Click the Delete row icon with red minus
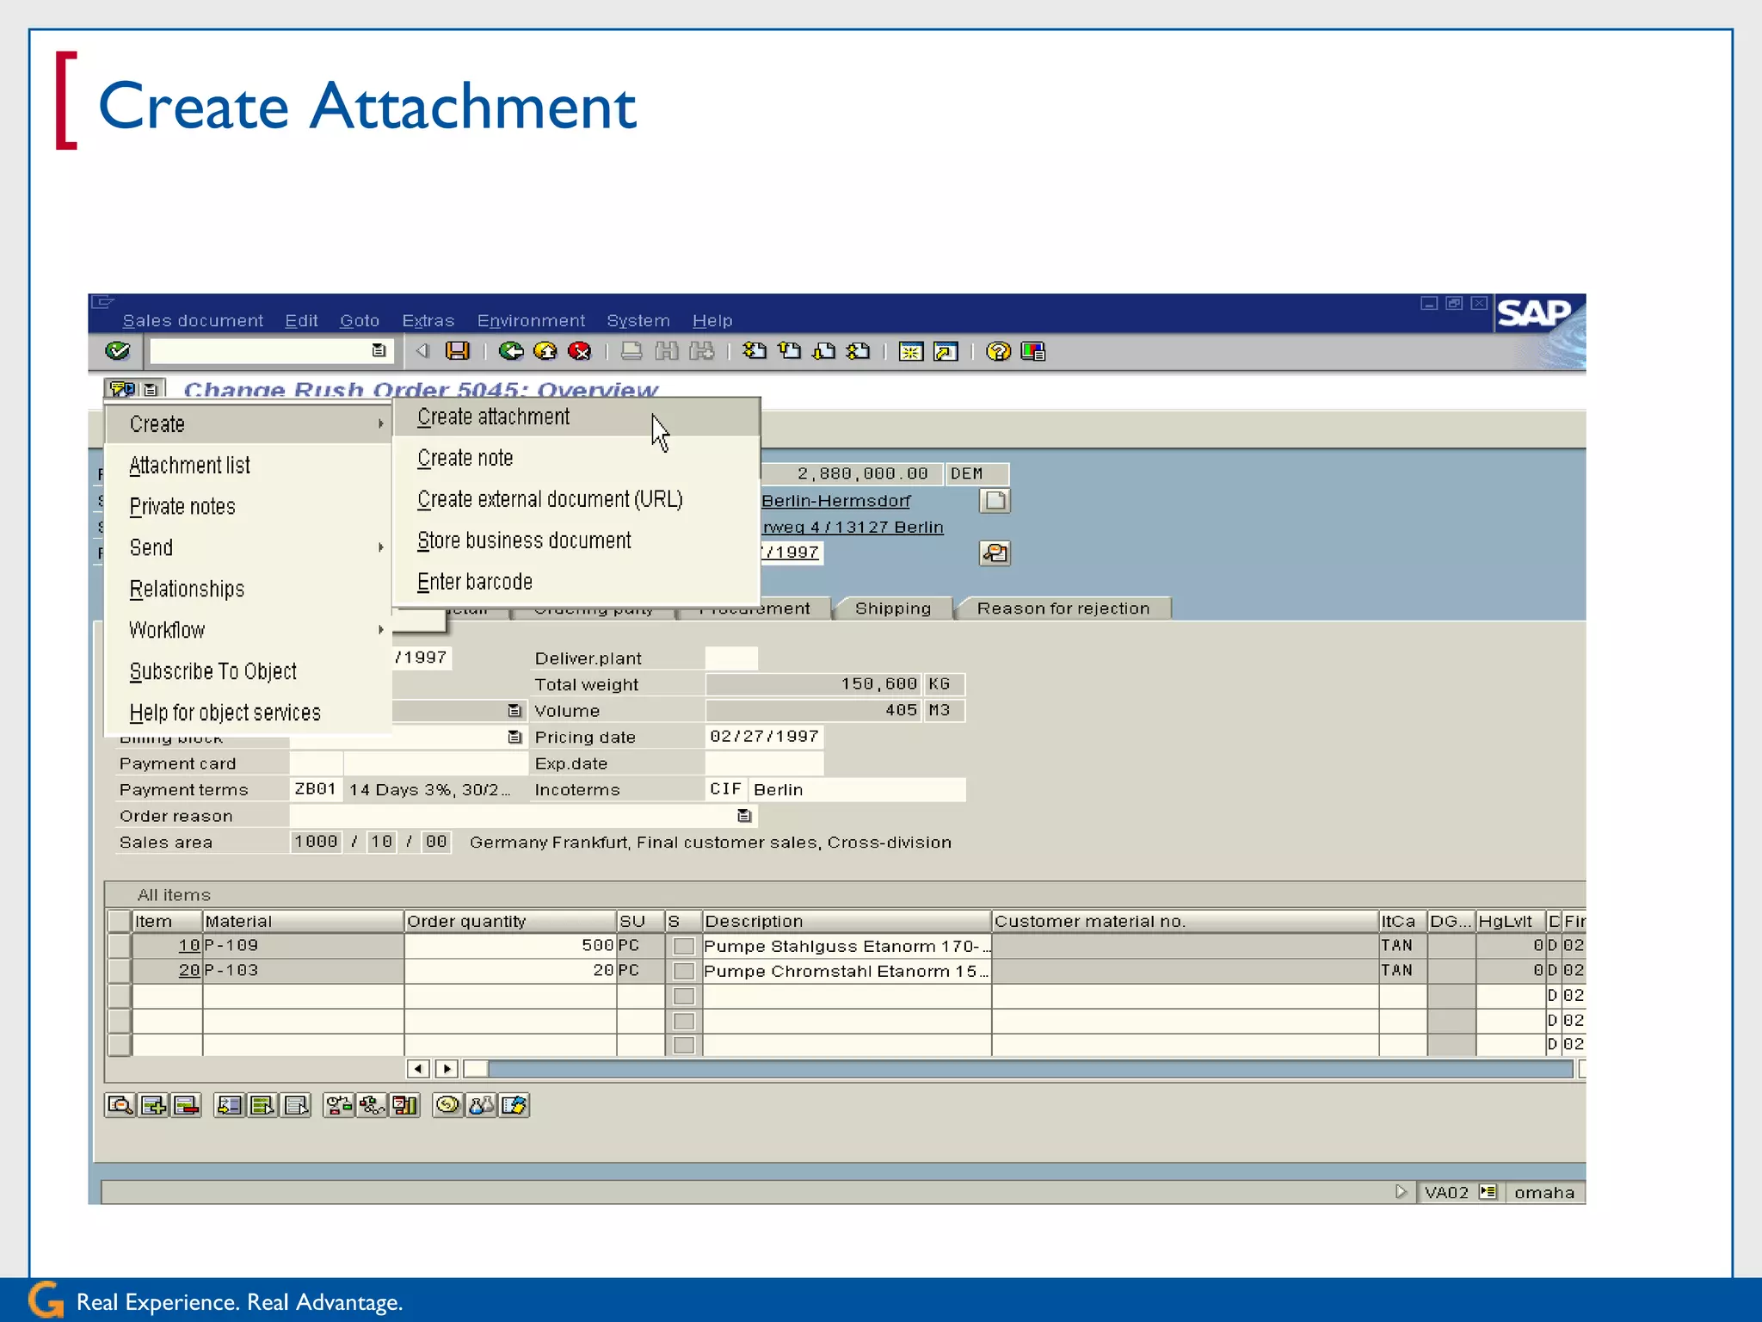The image size is (1762, 1322). coord(186,1105)
